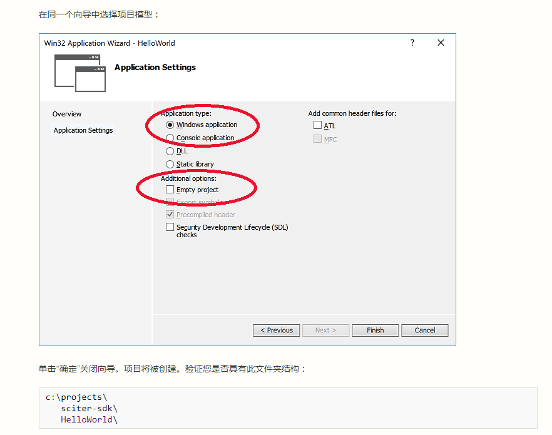Cancel the Win32 Application Wizard
Viewport: 552px width, 435px height.
pos(424,330)
